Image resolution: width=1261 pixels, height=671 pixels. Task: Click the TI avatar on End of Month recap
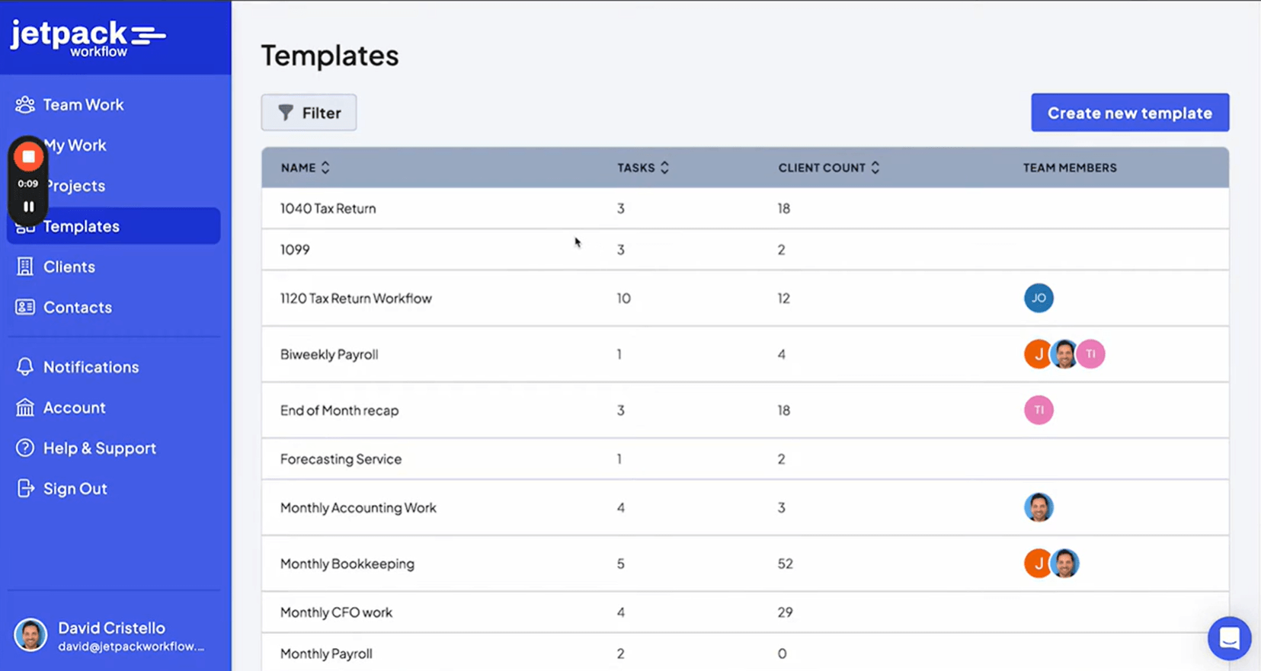pyautogui.click(x=1039, y=410)
